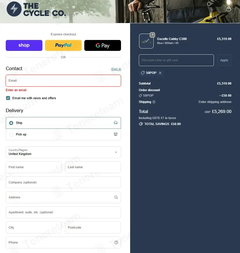Image resolution: width=240 pixels, height=253 pixels.
Task: Focus the Address input field
Action: (63, 197)
